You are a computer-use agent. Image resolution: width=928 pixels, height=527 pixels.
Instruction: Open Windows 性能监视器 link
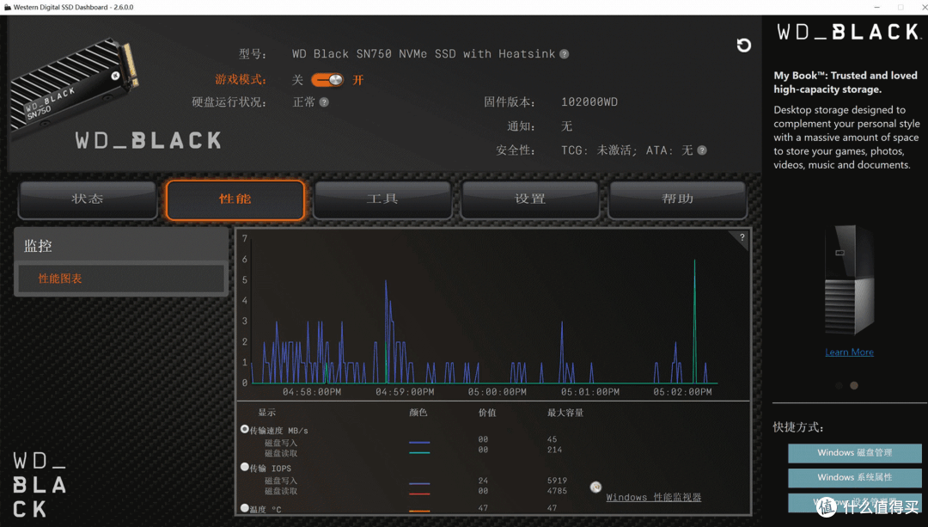pos(653,498)
